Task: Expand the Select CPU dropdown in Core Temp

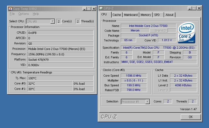Action: (53, 21)
